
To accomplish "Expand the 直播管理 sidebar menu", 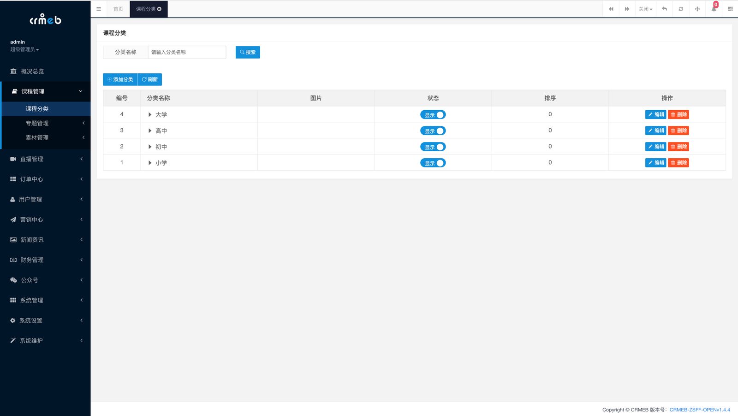I will (x=45, y=159).
